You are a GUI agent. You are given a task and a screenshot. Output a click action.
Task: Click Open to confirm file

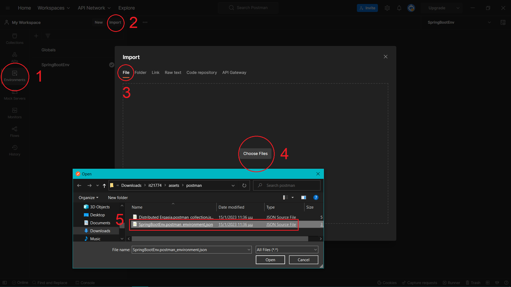point(270,260)
